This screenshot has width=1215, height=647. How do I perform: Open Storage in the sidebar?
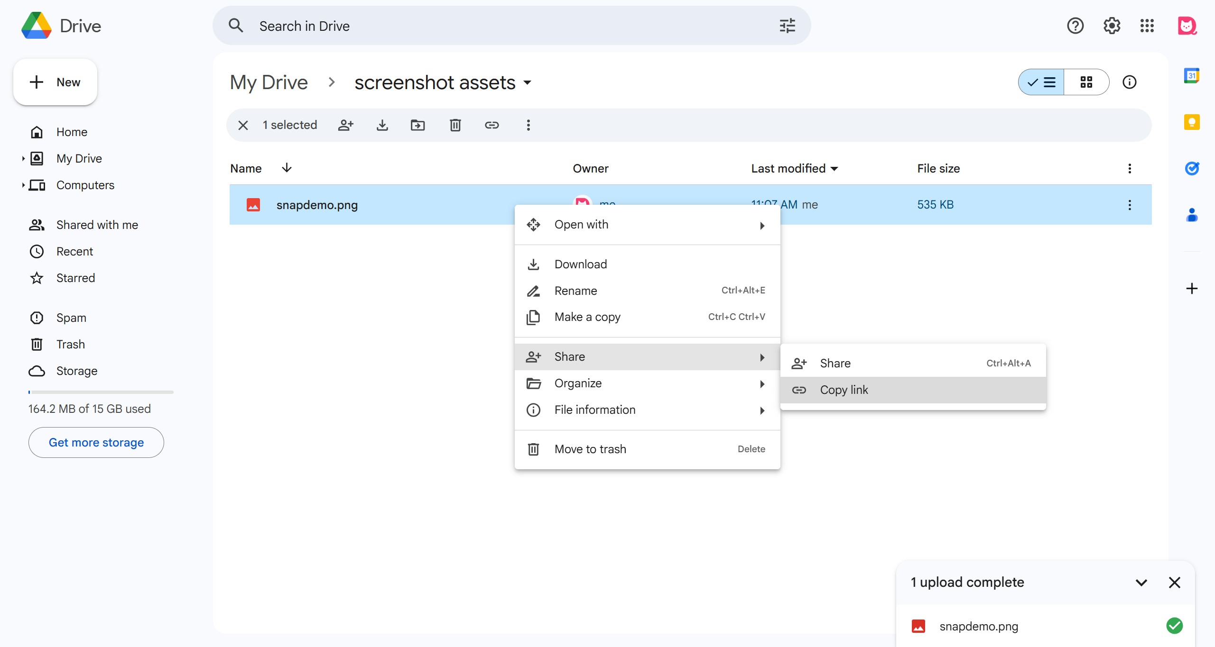76,371
